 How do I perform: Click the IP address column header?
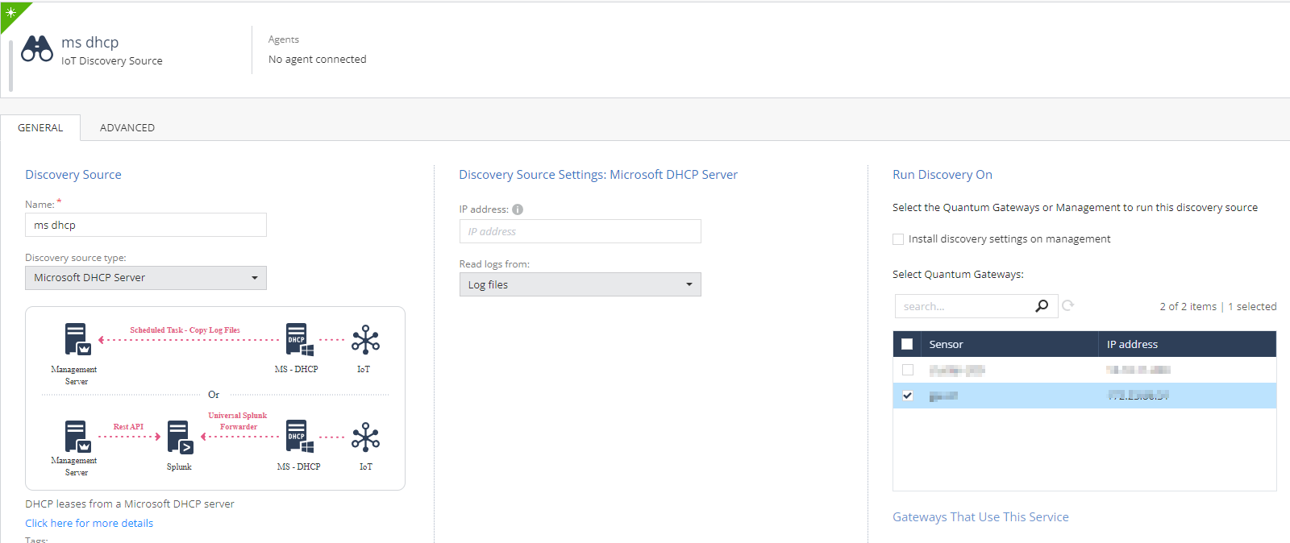pos(1187,344)
